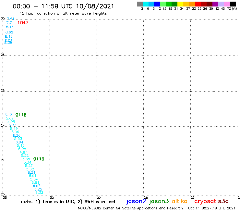Click the cryosat satellite legend label
This screenshot has height=211, width=240.
(205, 202)
